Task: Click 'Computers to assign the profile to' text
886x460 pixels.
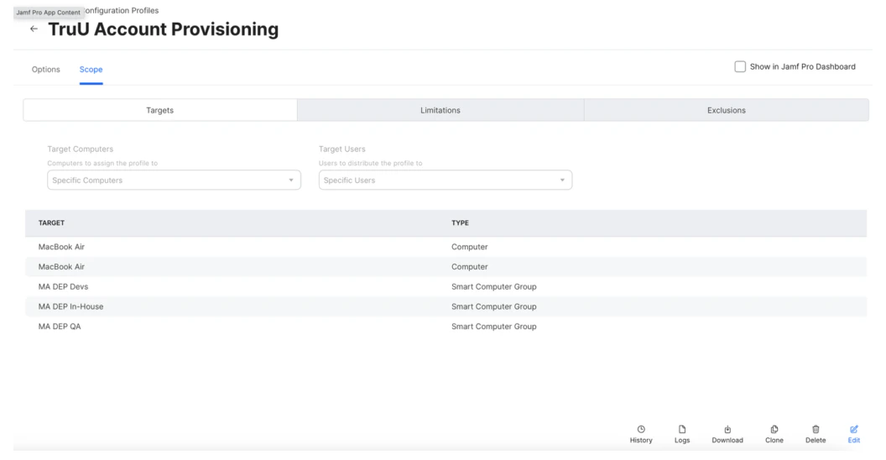Action: (102, 164)
